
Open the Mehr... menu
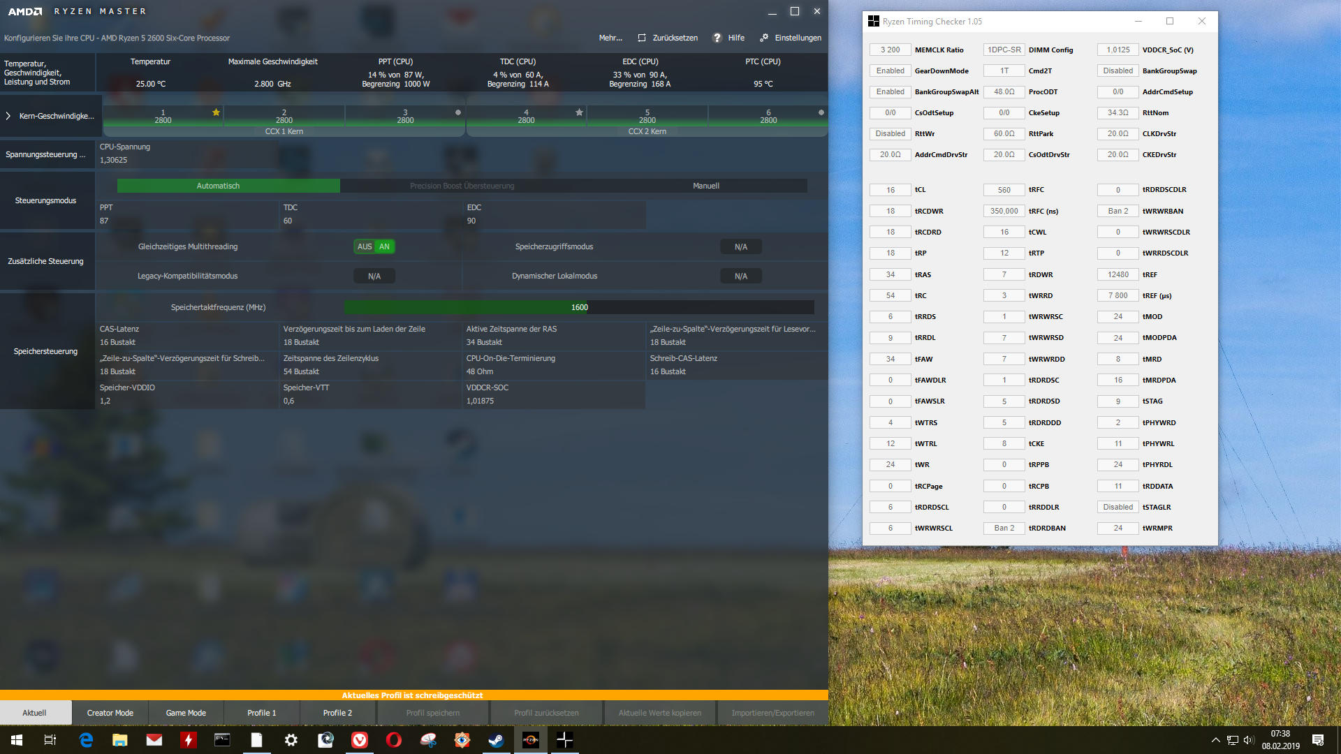[x=610, y=38]
